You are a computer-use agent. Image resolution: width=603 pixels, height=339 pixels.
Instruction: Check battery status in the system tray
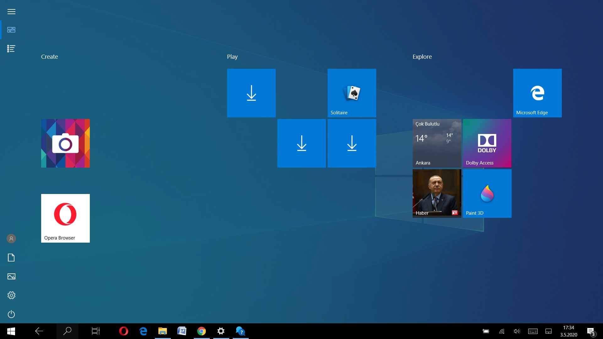(486, 331)
